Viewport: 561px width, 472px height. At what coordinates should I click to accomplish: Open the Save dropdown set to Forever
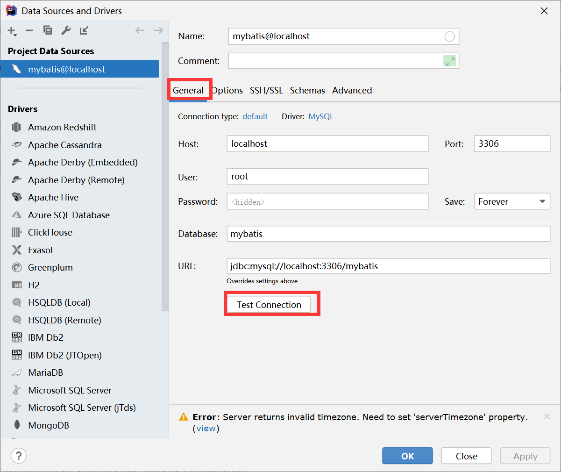pos(512,201)
